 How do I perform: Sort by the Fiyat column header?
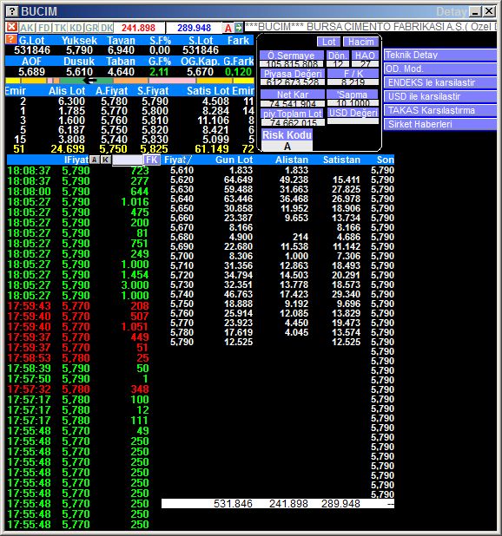click(177, 160)
